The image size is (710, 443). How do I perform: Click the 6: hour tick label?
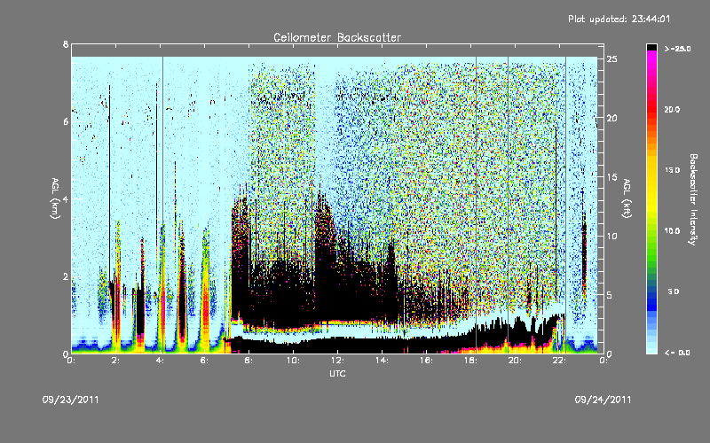tap(205, 361)
